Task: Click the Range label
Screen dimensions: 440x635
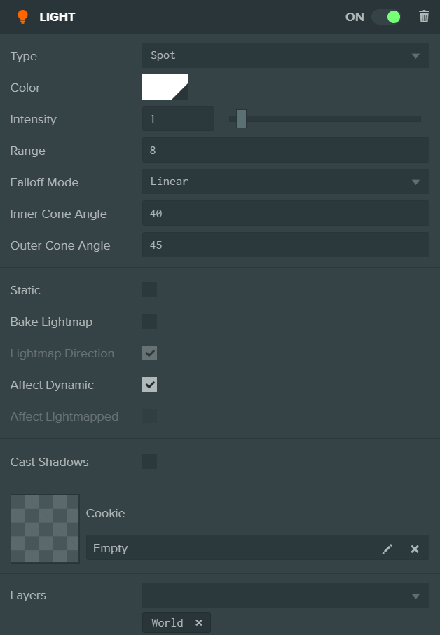Action: 27,151
